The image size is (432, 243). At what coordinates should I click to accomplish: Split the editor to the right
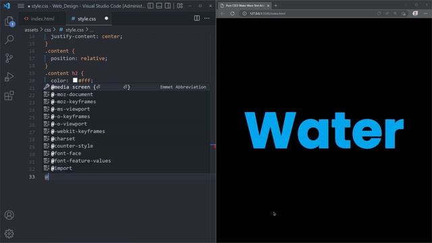[x=196, y=18]
